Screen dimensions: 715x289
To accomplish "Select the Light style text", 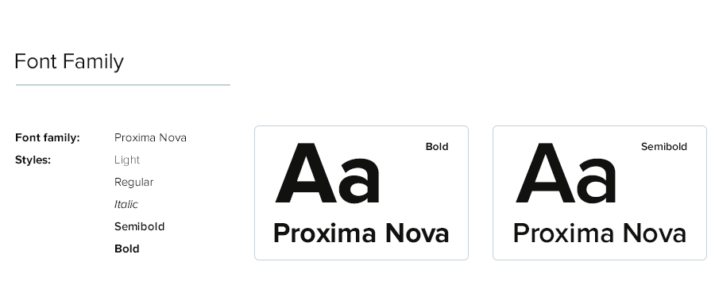I will tap(127, 160).
